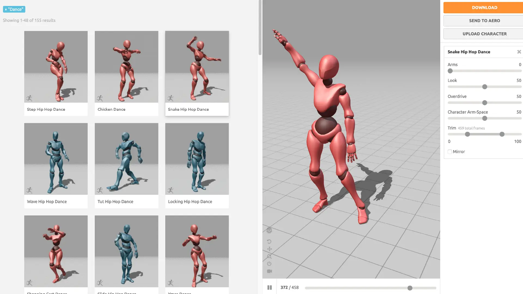Click Send to Aero button
The image size is (523, 294).
[484, 21]
